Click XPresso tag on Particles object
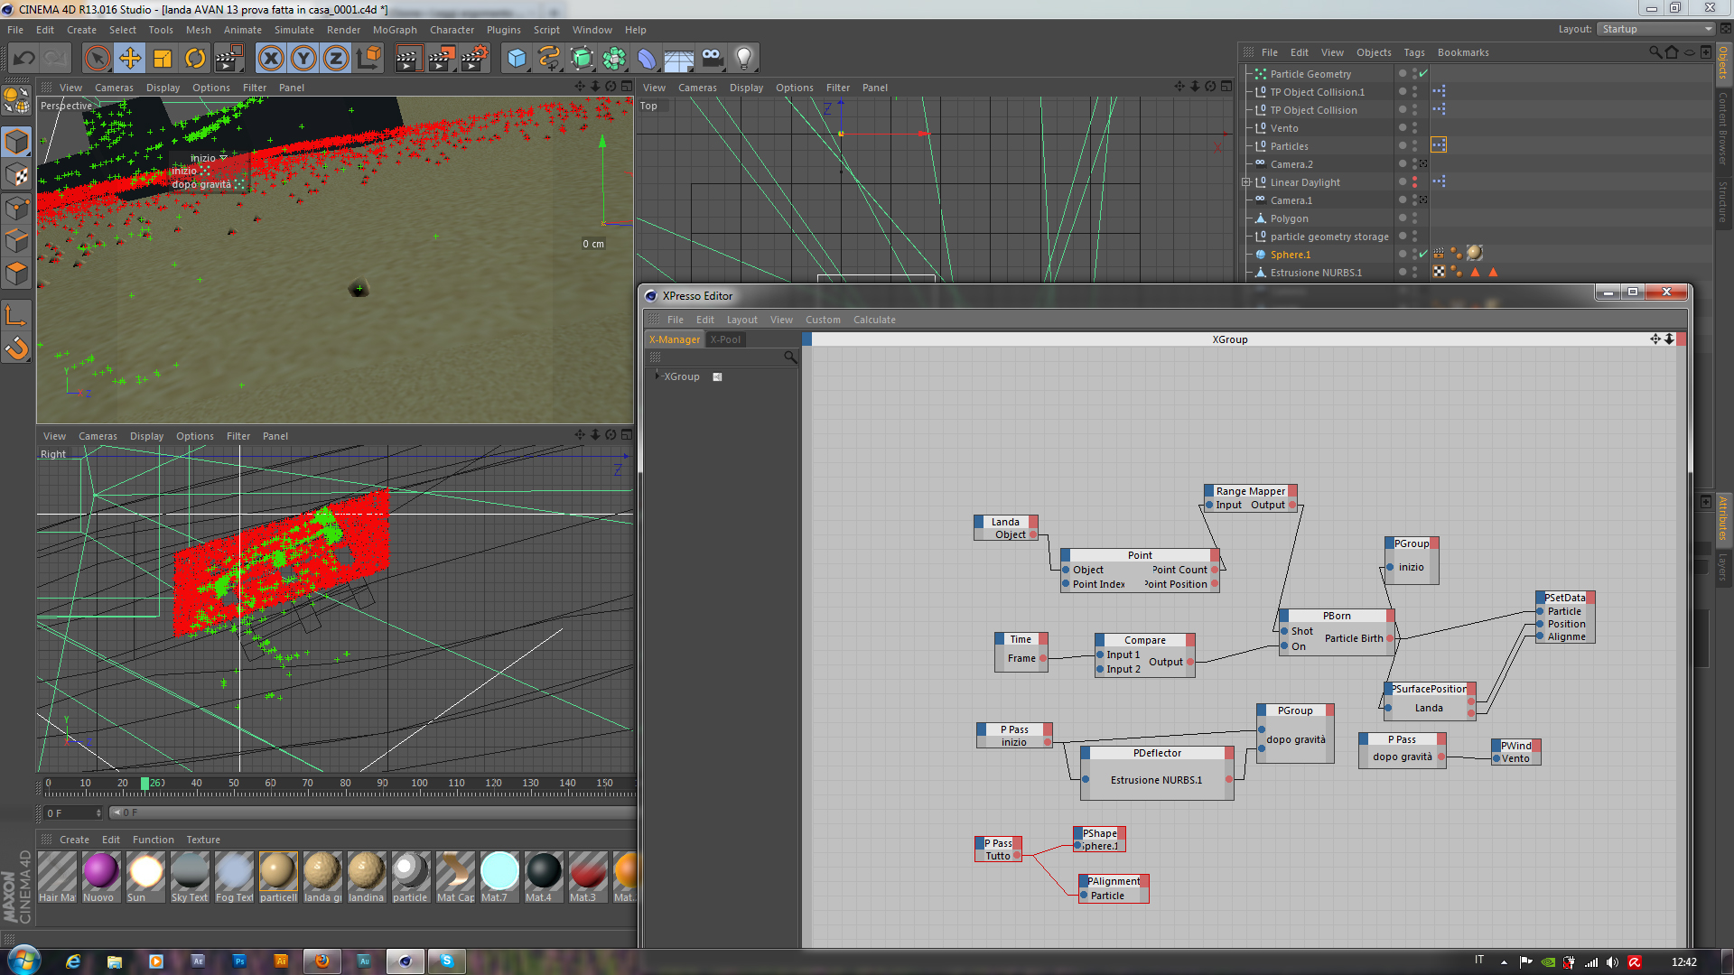Screen dimensions: 1734x975 coord(1439,145)
